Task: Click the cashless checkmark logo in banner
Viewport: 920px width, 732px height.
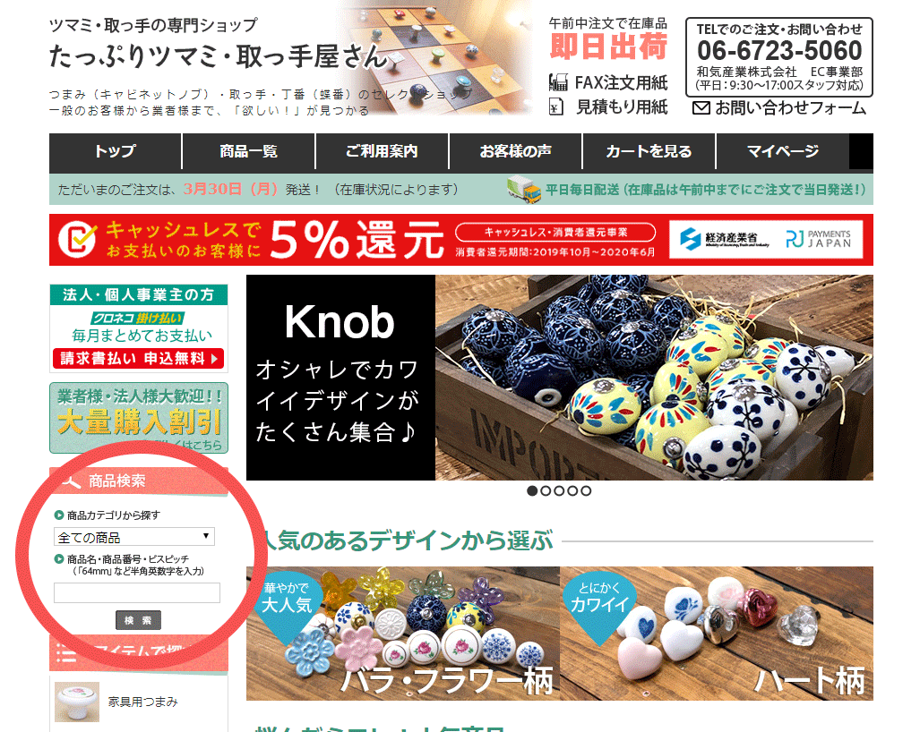Action: 77,240
